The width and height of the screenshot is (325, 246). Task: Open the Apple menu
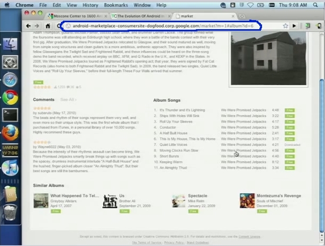coord(7,5)
